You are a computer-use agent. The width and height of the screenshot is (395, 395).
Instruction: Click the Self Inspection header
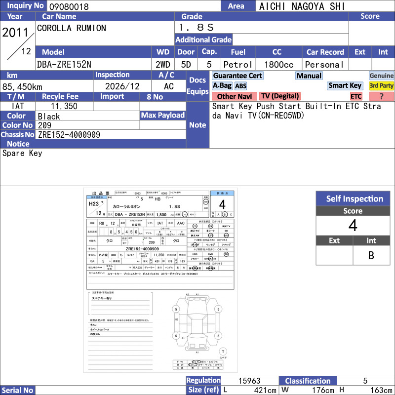click(353, 199)
